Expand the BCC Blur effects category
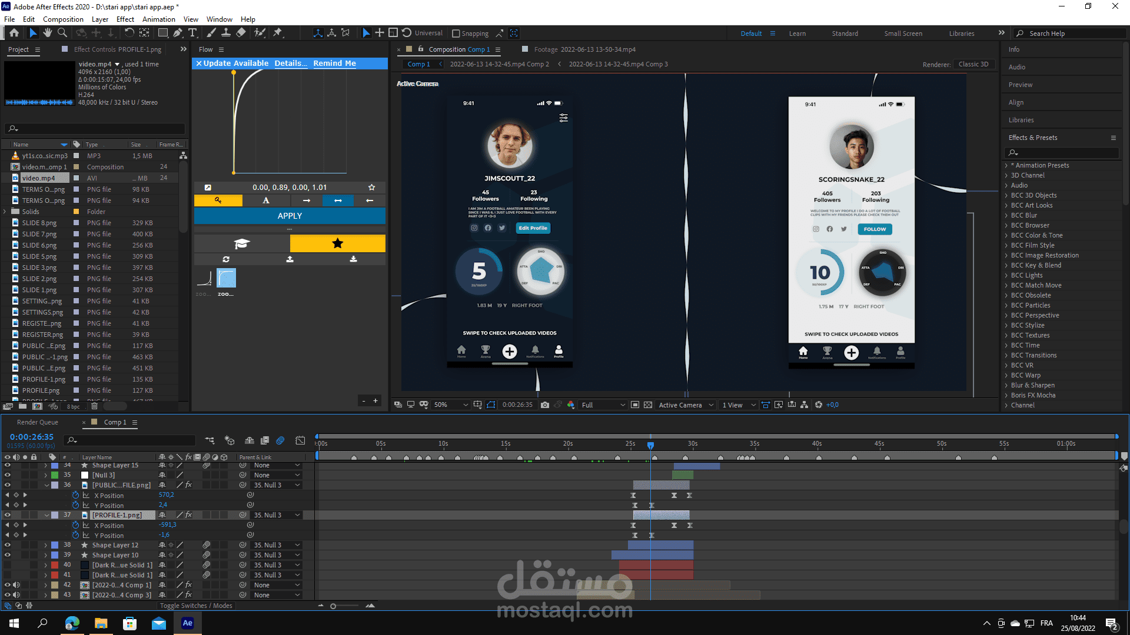This screenshot has width=1130, height=635. tap(1006, 215)
